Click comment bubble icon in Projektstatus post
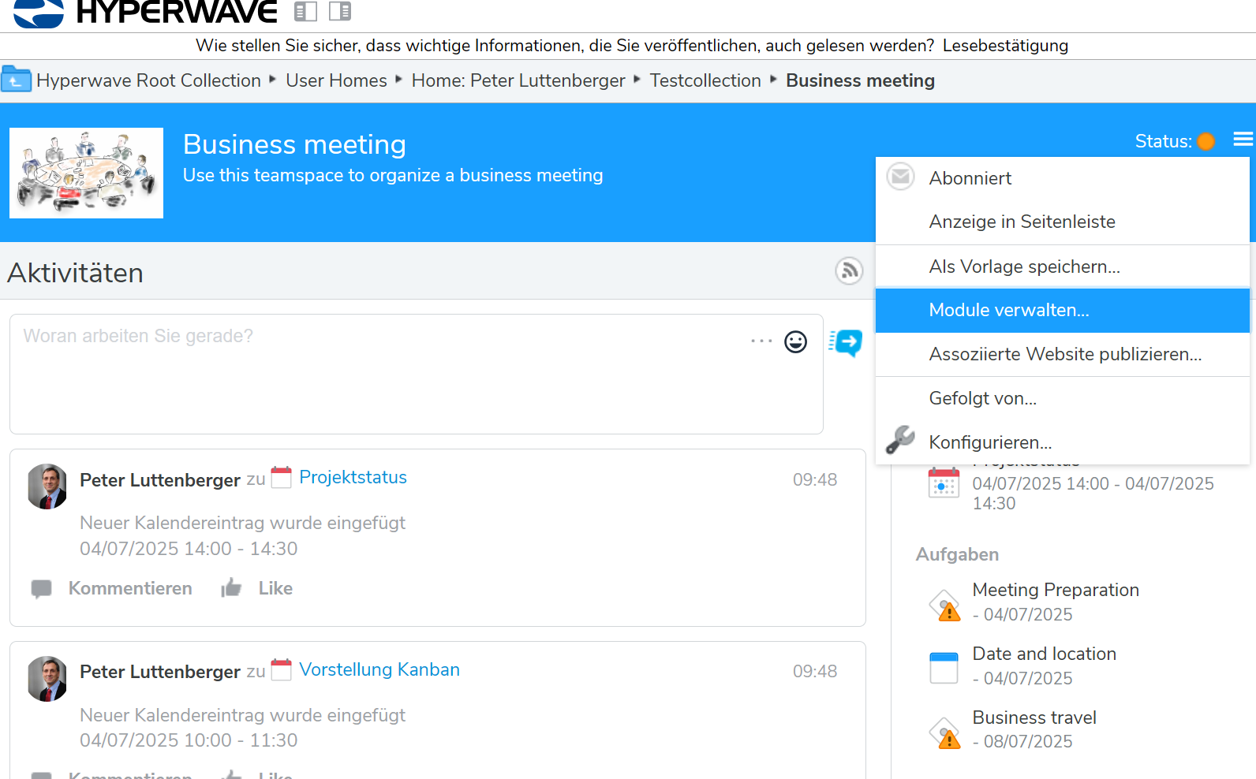The height and width of the screenshot is (779, 1256). point(41,589)
